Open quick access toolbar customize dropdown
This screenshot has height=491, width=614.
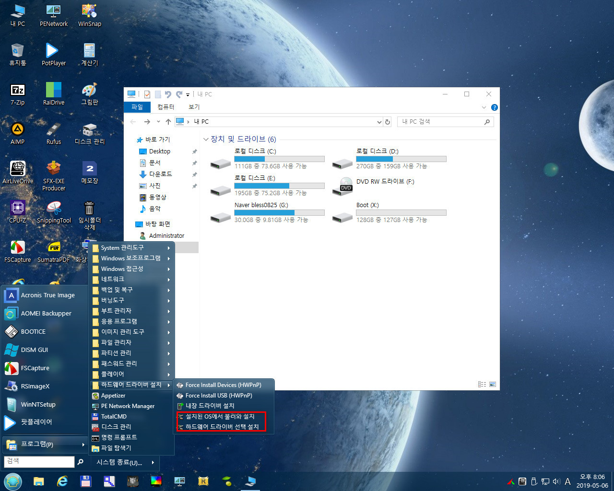188,94
